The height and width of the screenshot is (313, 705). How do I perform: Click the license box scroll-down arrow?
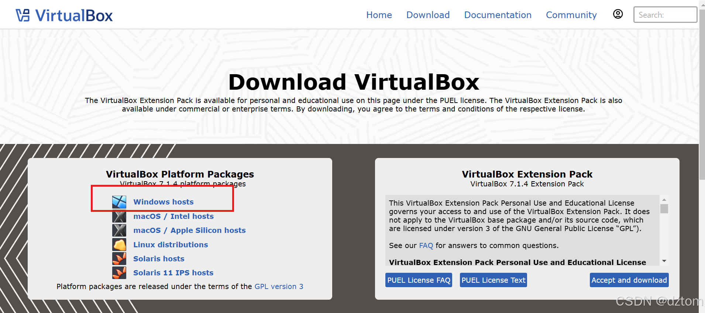click(x=664, y=261)
